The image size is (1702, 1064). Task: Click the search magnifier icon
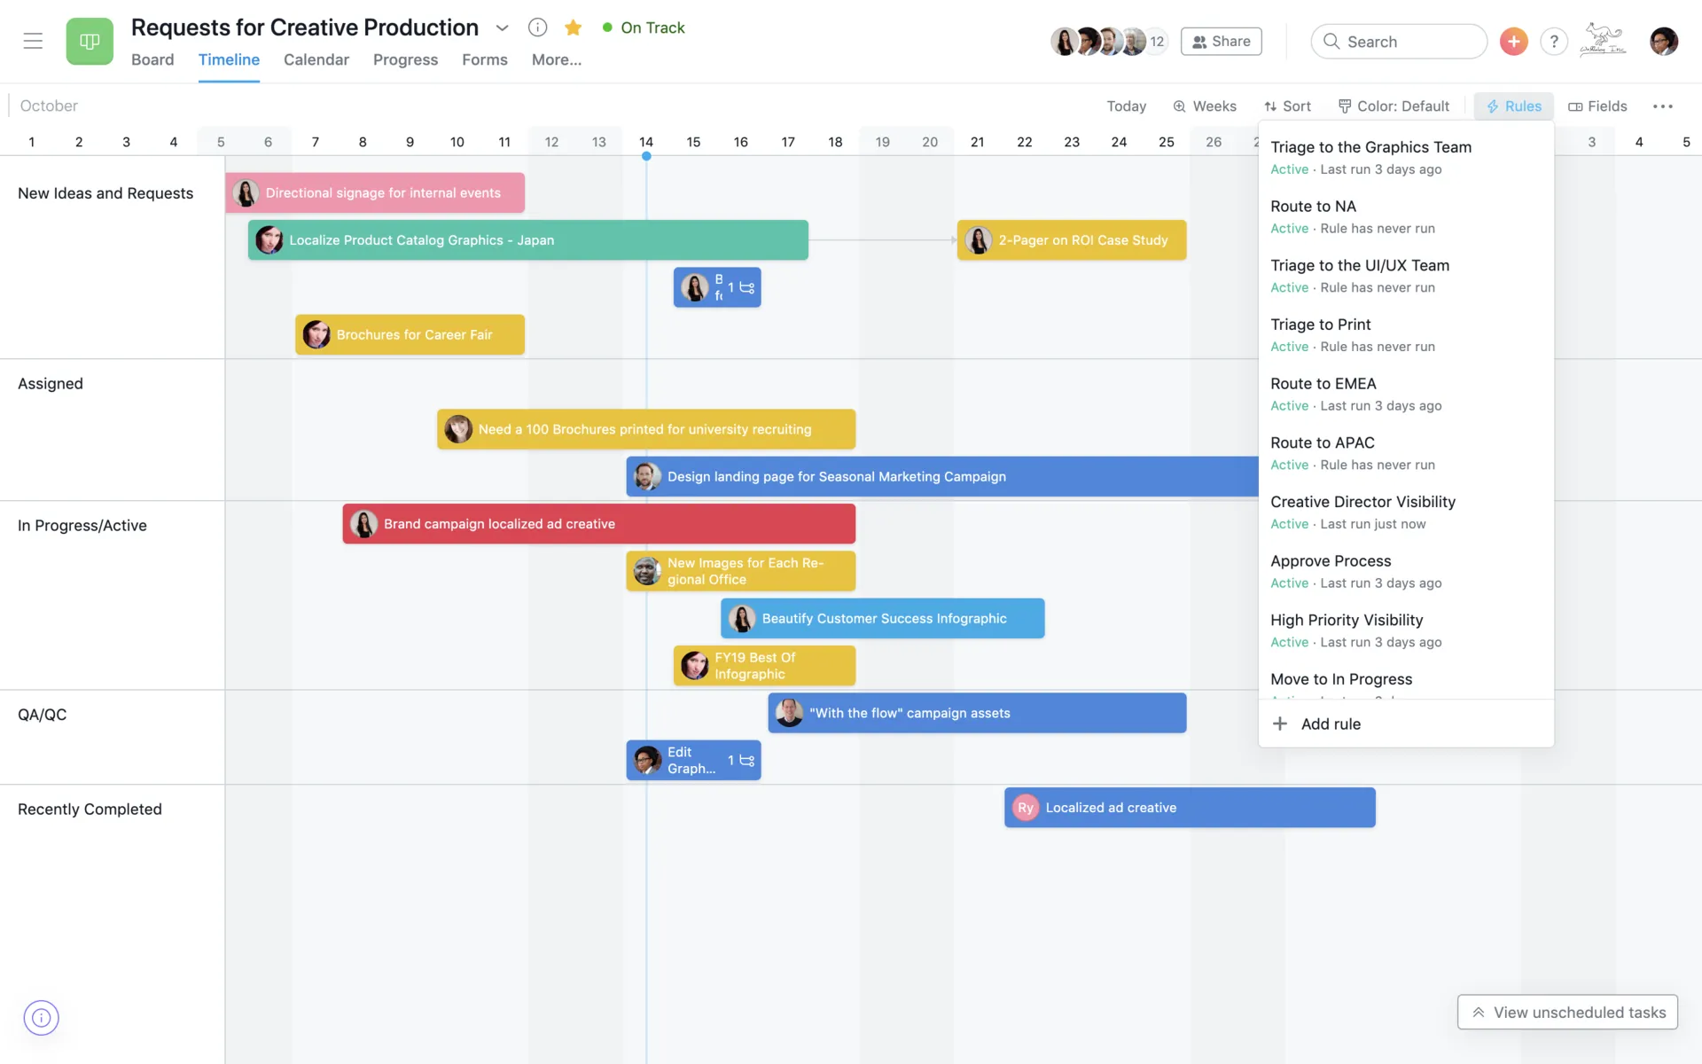click(x=1332, y=41)
